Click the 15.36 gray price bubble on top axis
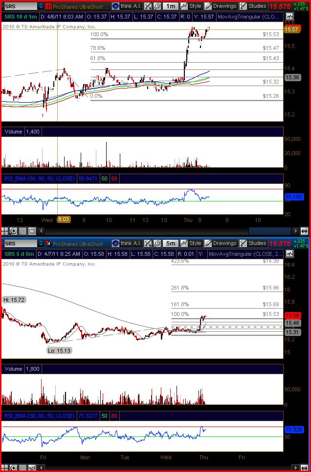311x472 pixels. (x=292, y=78)
